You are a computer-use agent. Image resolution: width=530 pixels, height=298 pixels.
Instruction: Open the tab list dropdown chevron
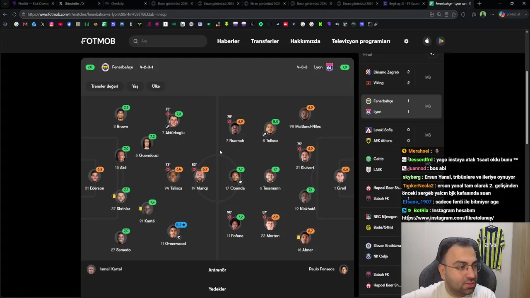(5, 4)
